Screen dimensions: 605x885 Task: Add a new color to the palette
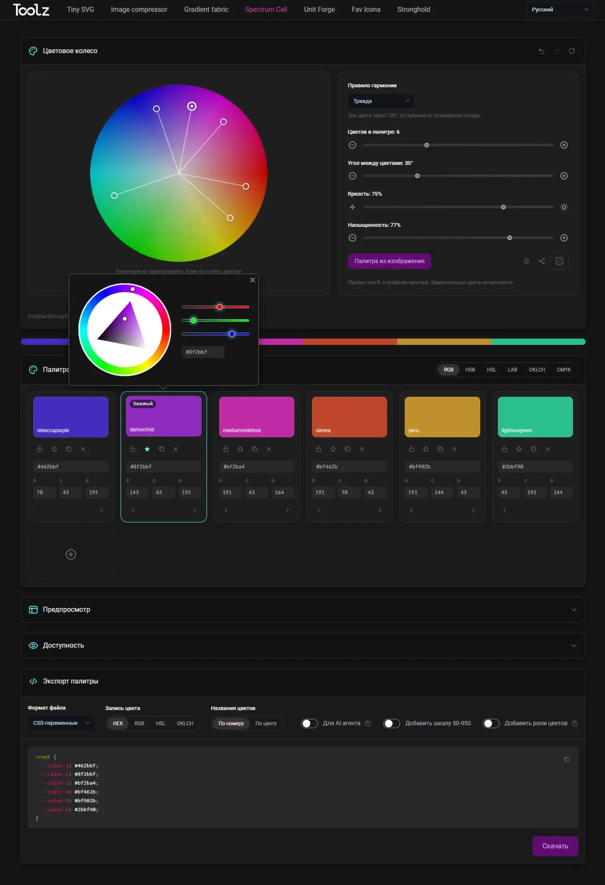tap(71, 554)
